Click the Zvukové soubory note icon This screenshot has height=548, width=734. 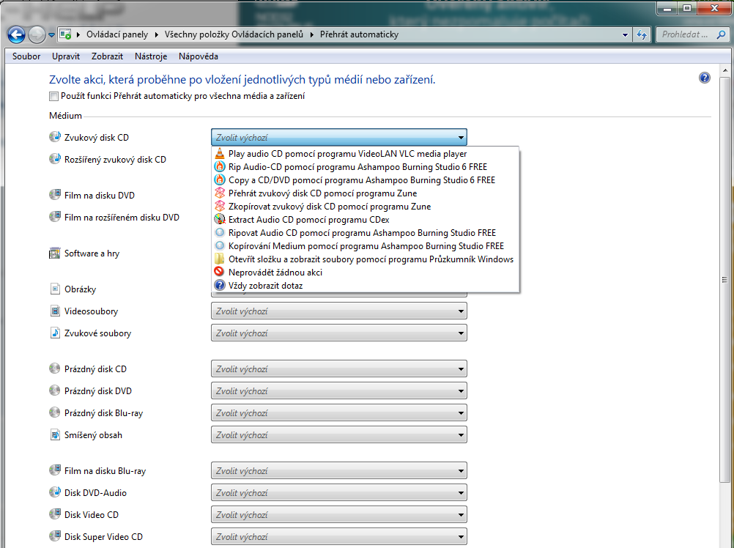[x=55, y=333]
